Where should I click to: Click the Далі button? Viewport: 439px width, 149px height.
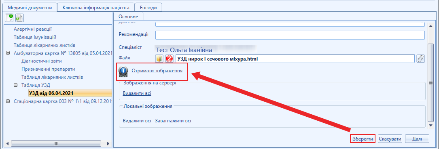coord(417,139)
